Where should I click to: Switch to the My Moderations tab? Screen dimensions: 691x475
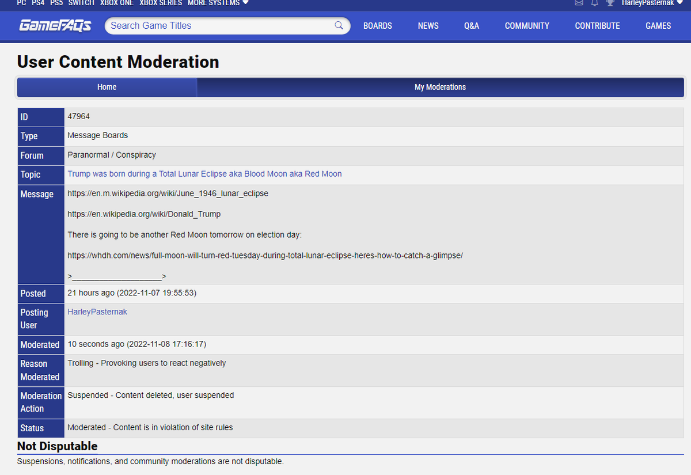click(441, 87)
